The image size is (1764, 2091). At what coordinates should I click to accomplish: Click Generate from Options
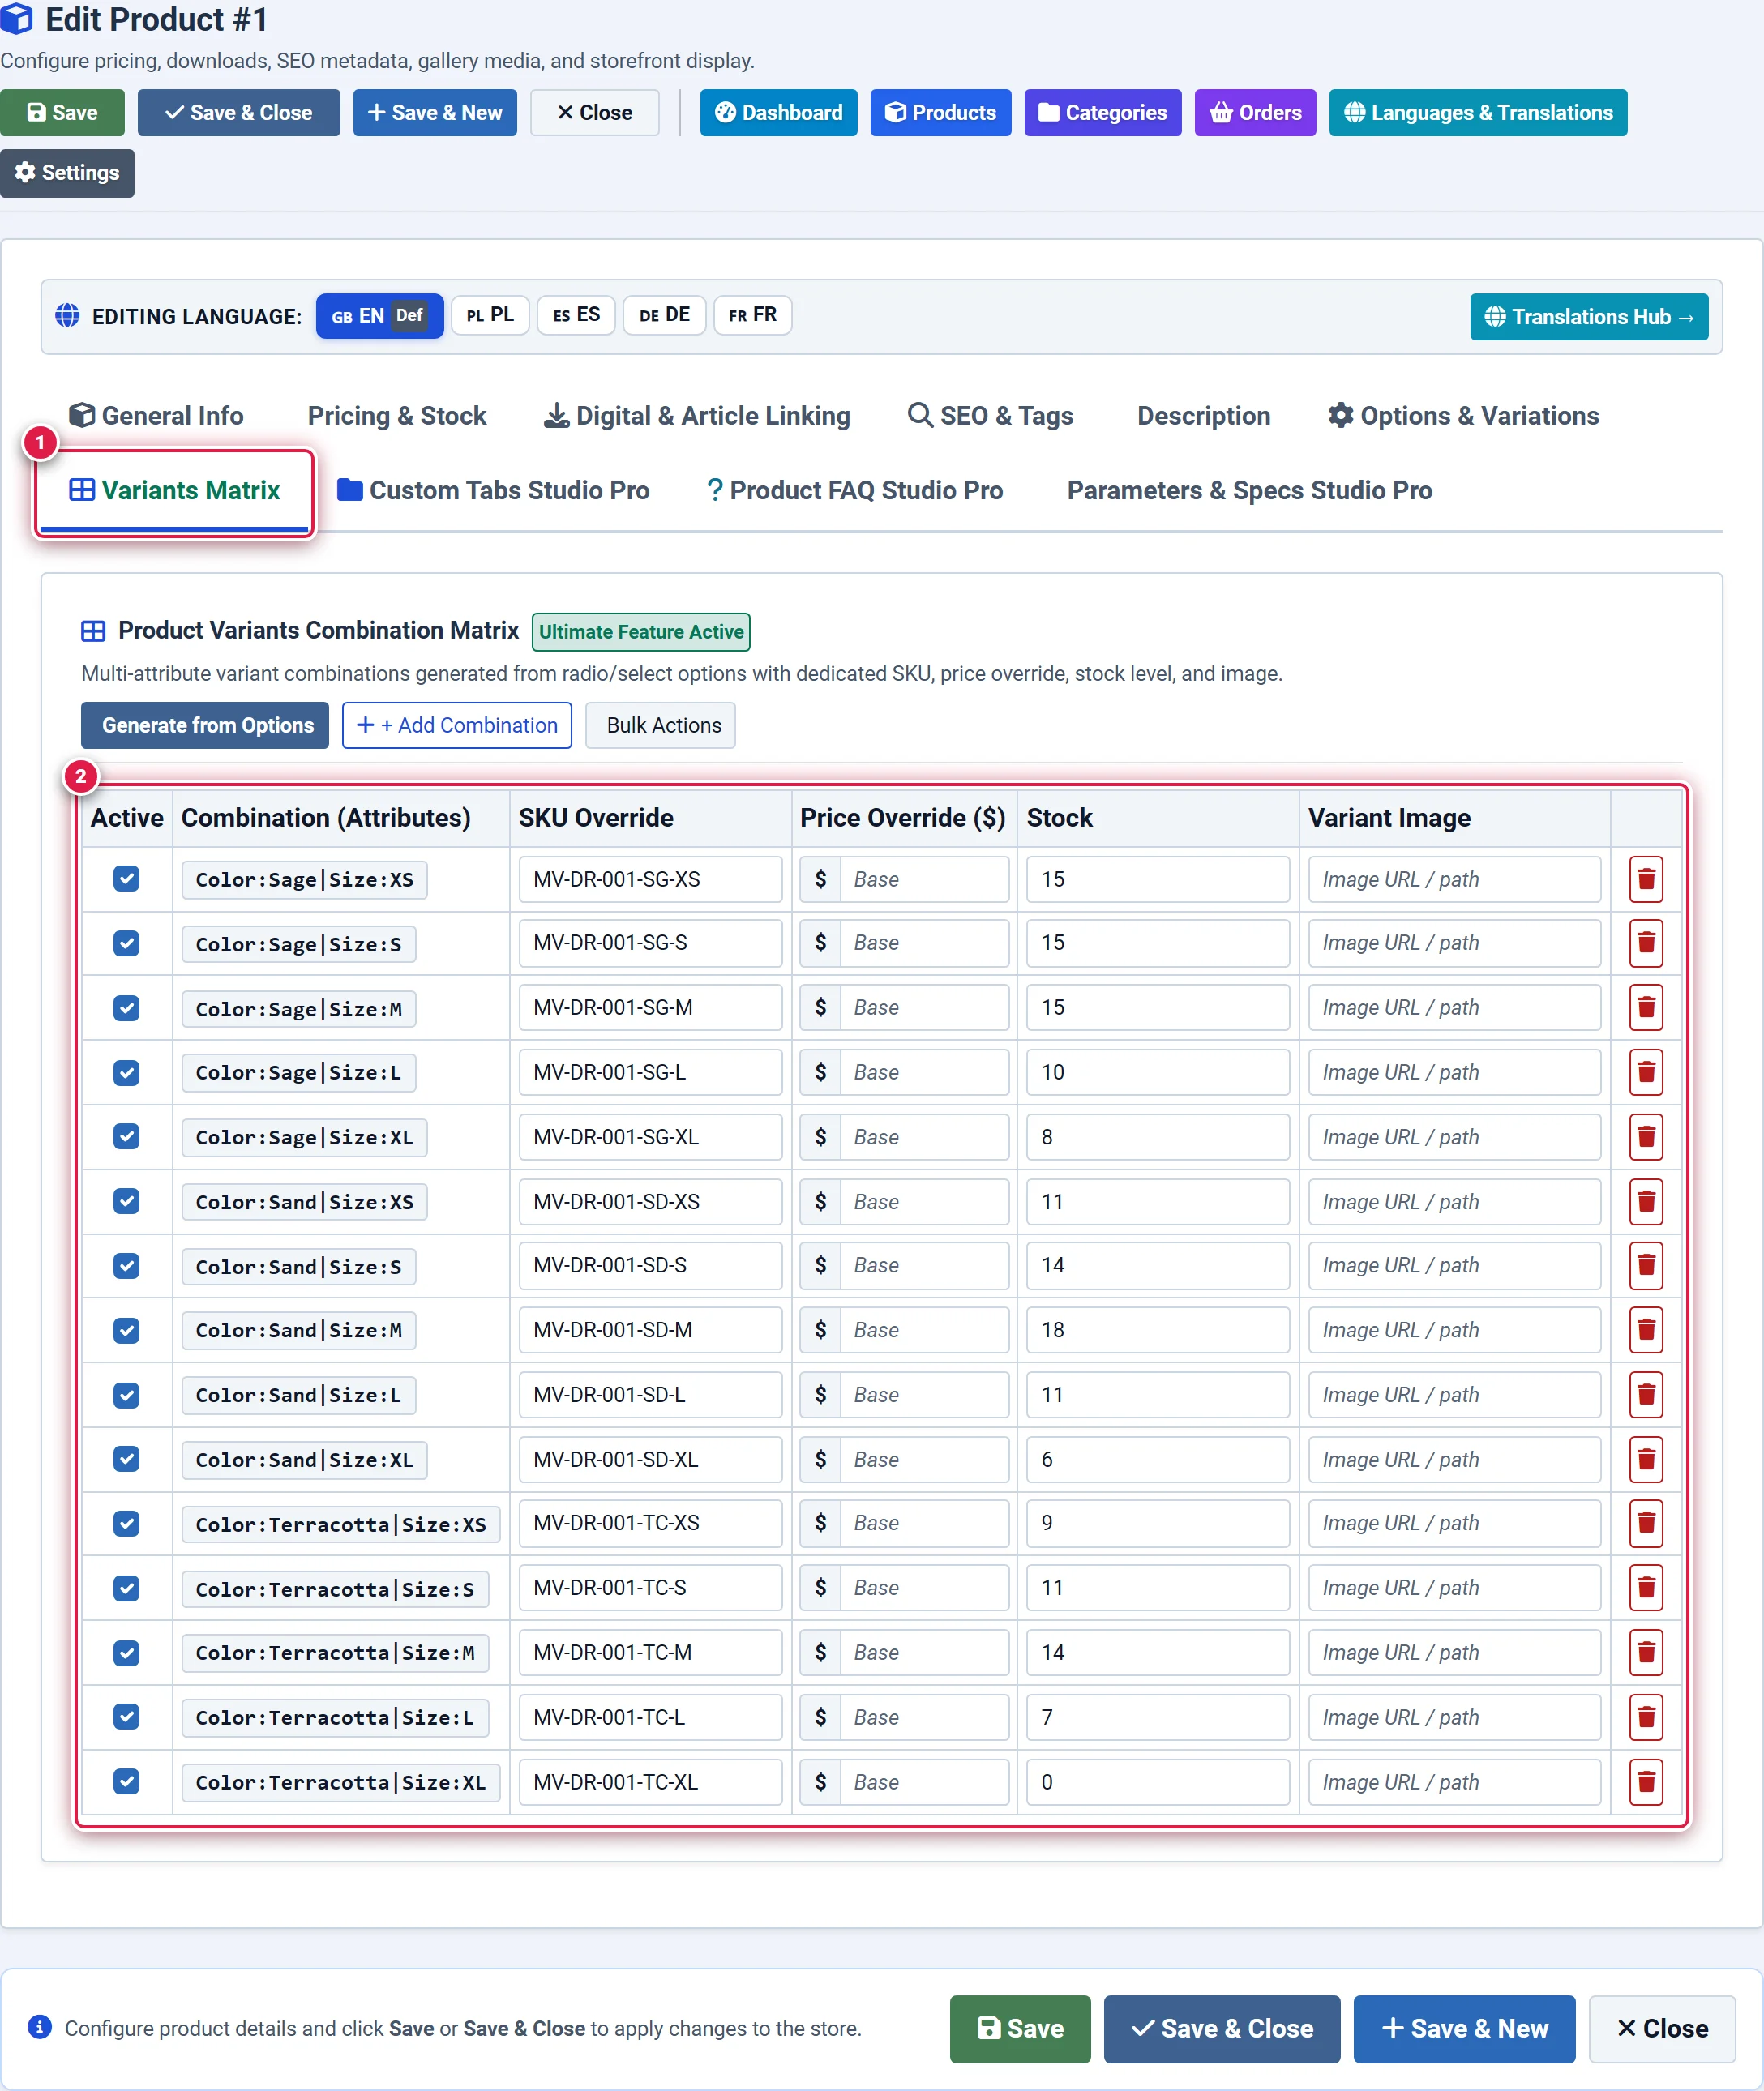tap(205, 725)
